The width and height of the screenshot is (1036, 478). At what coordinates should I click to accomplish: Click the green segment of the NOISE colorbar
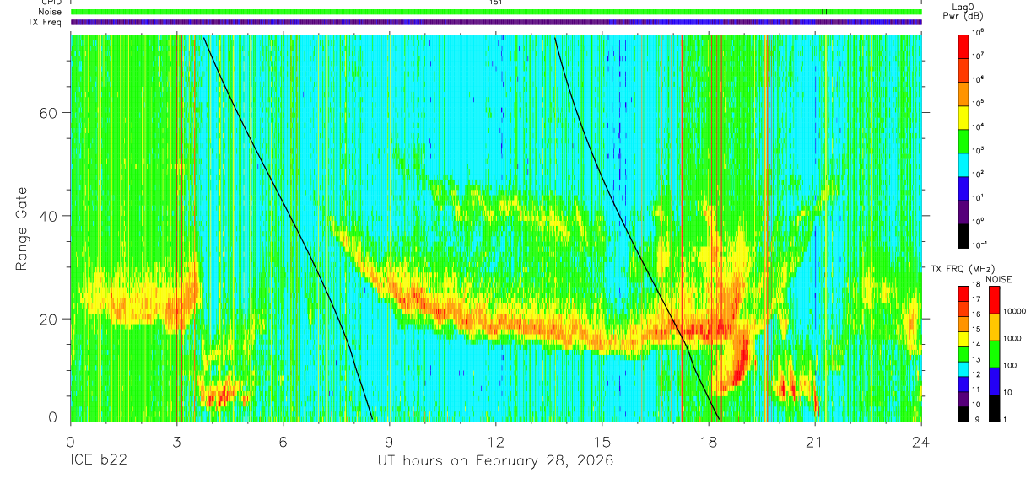tap(995, 353)
